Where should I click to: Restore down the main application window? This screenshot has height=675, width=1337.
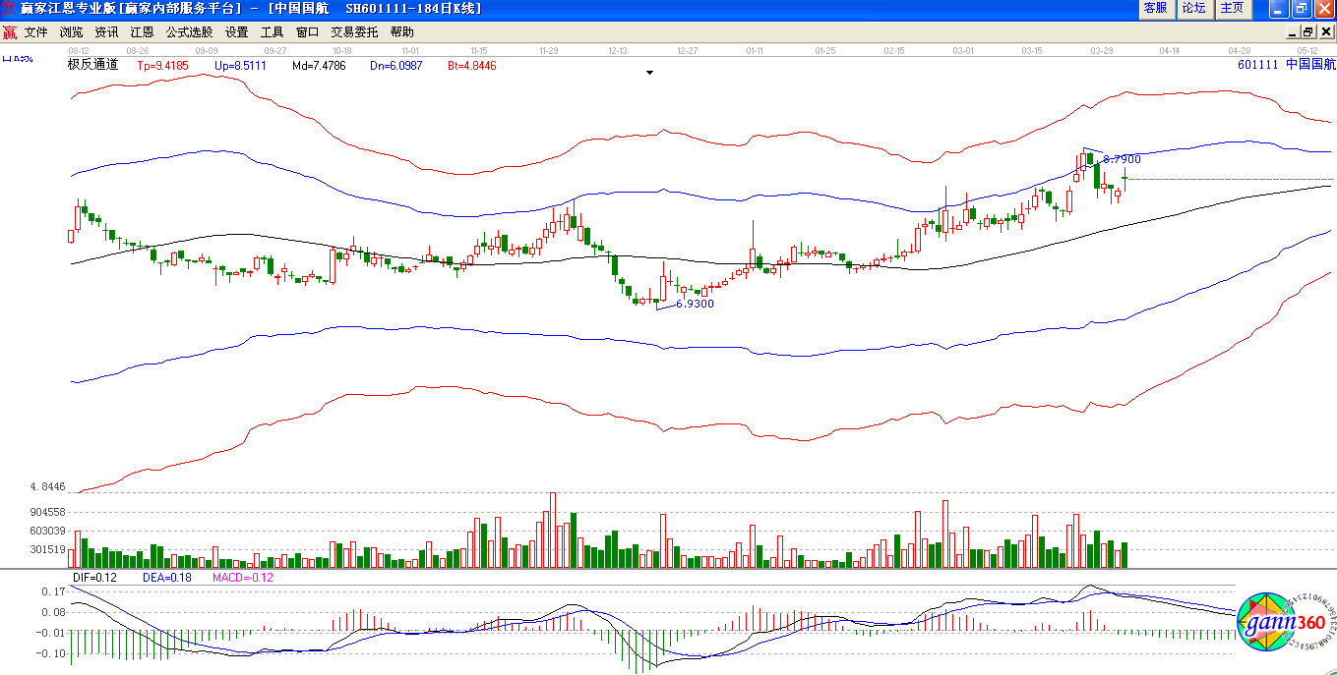pos(1302,9)
